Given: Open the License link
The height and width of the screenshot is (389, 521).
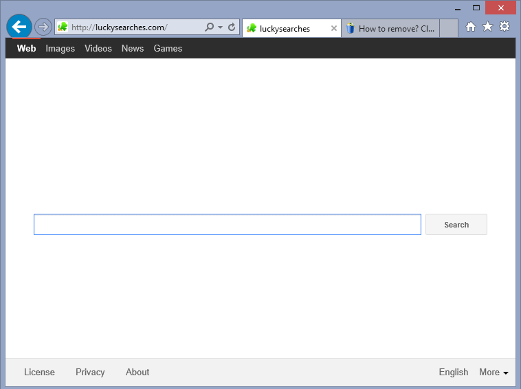Looking at the screenshot, I should (x=39, y=372).
